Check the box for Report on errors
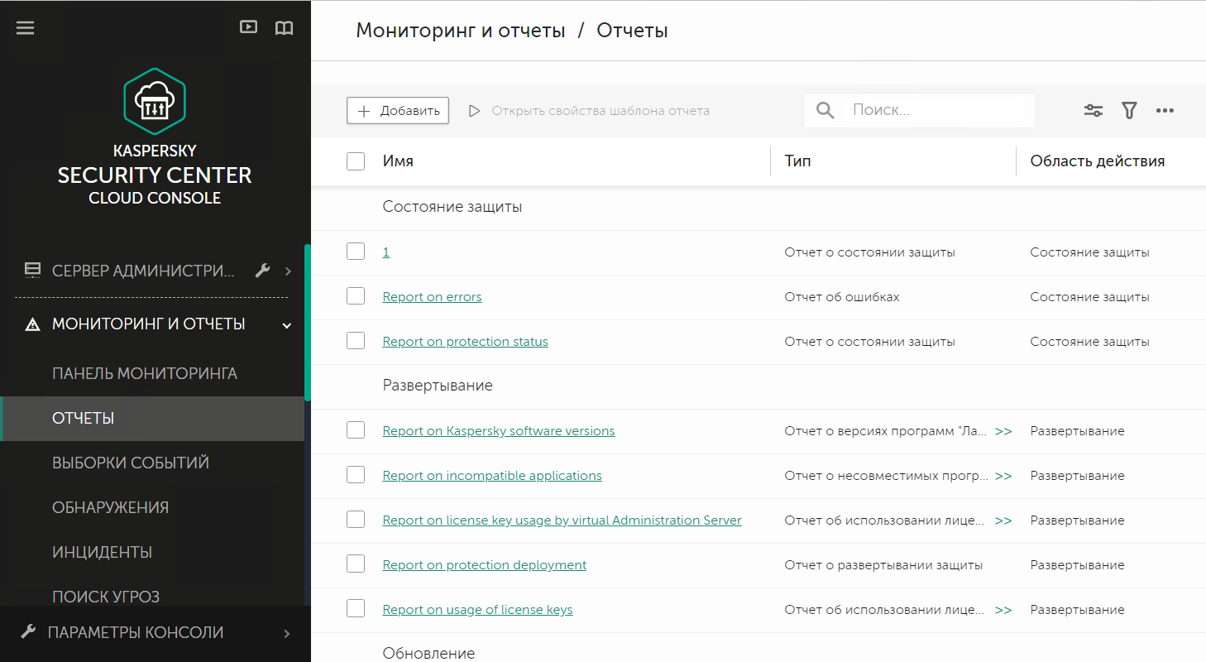 (356, 296)
